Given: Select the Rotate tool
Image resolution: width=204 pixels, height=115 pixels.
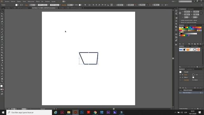Looking at the screenshot, I should click(x=2, y=42).
